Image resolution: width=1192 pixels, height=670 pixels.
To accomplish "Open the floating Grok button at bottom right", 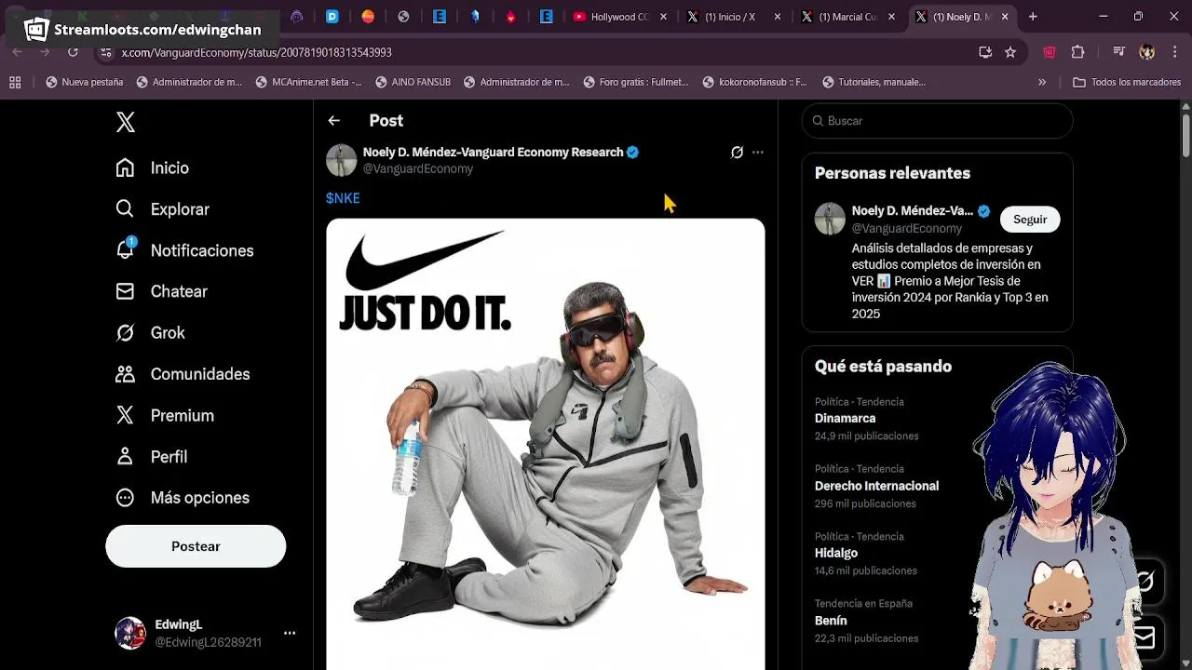I will click(x=1144, y=582).
